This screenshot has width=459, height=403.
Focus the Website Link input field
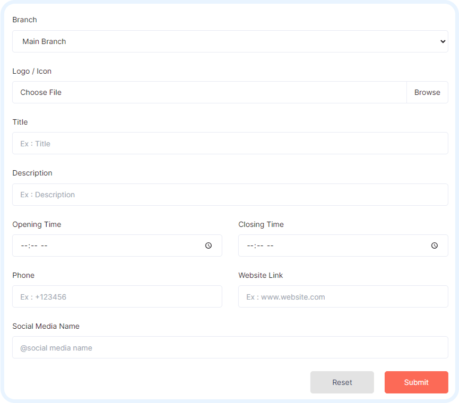(343, 296)
